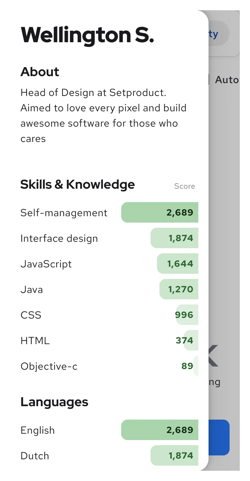Select the HTML skill label
250x481 pixels.
[x=35, y=341]
